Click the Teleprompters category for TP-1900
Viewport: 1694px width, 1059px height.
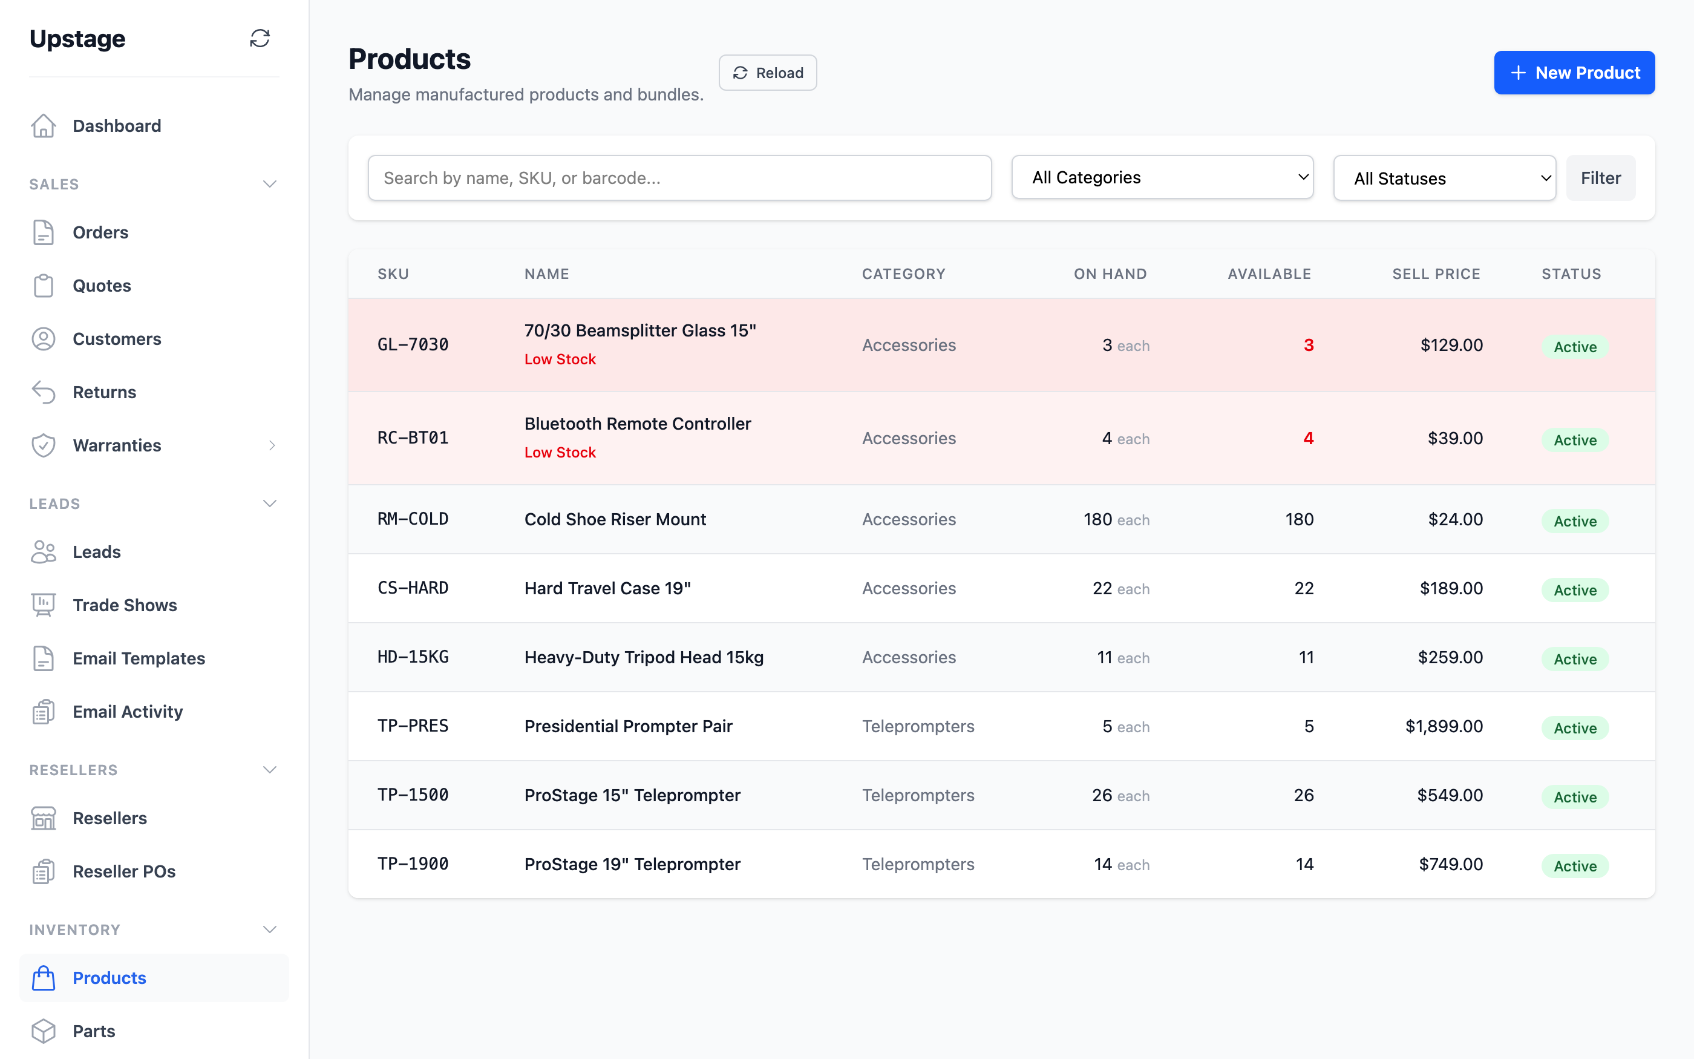[x=918, y=864]
